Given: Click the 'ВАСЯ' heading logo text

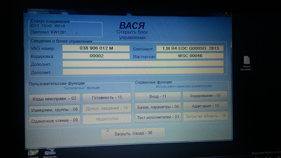Looking at the screenshot, I should tap(132, 25).
